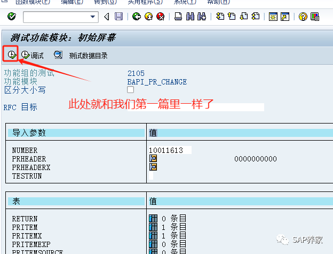333x254 pixels.
Task: Open the RETURN table icon
Action: [x=153, y=218]
